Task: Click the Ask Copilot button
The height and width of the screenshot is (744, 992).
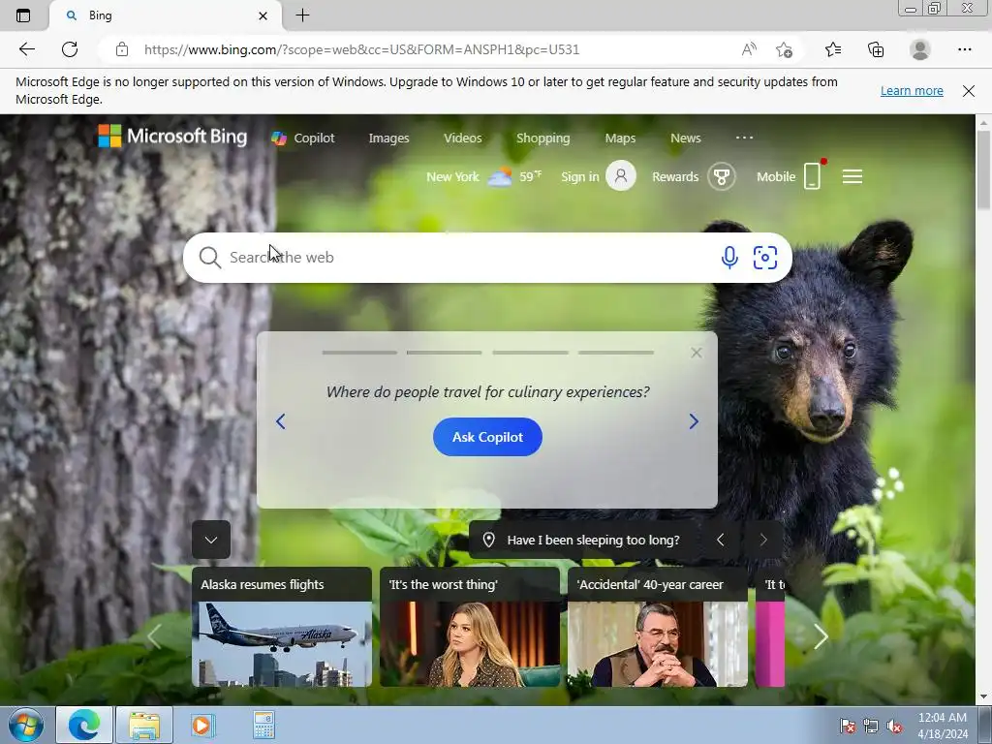Action: click(487, 437)
